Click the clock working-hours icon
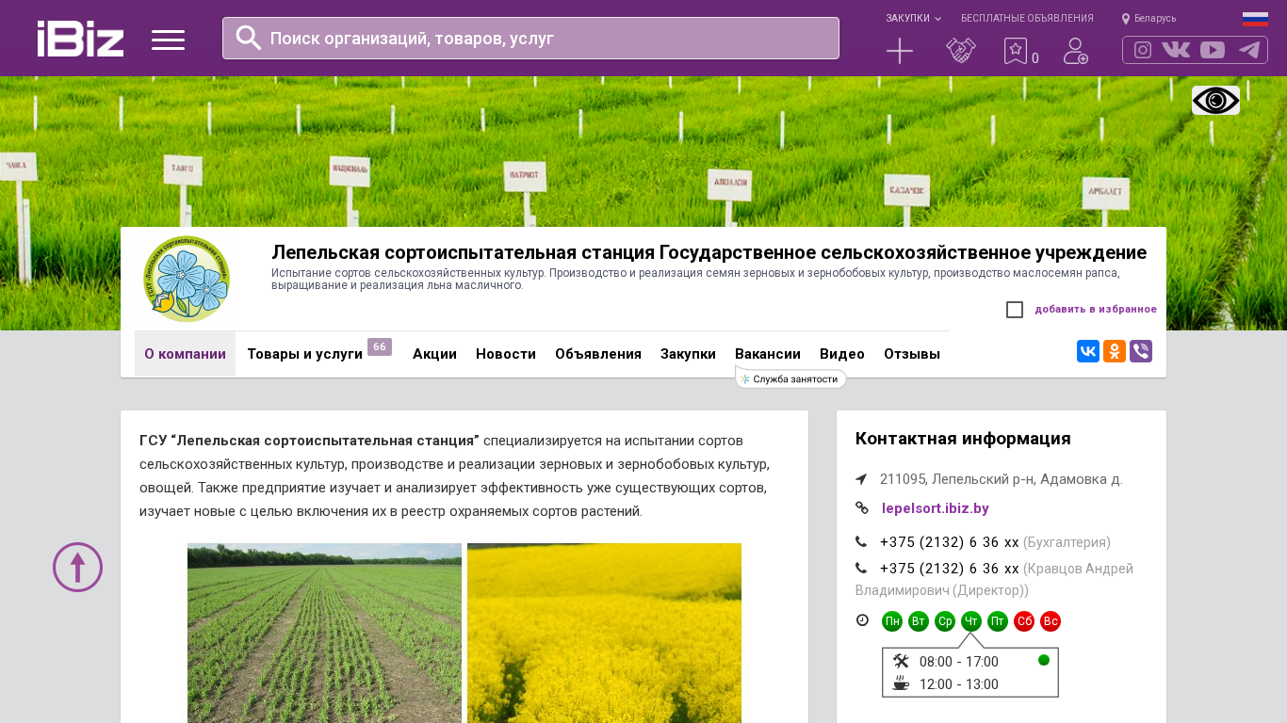The height and width of the screenshot is (723, 1287). coord(862,619)
